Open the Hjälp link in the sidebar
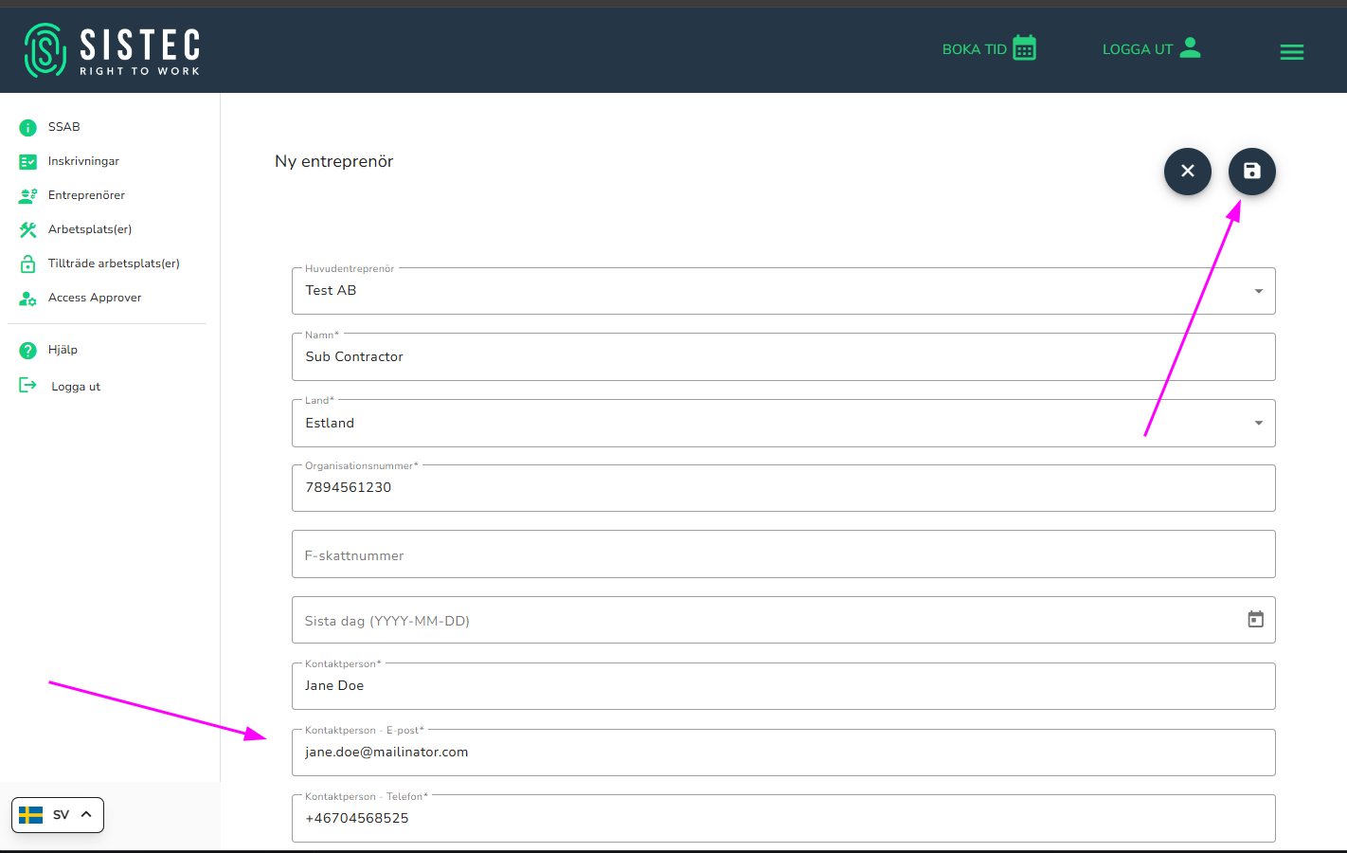The height and width of the screenshot is (853, 1347). [x=63, y=350]
